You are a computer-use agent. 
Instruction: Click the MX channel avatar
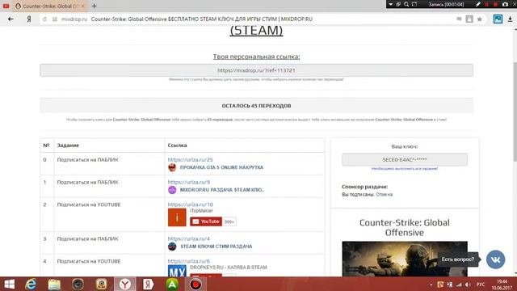(177, 271)
